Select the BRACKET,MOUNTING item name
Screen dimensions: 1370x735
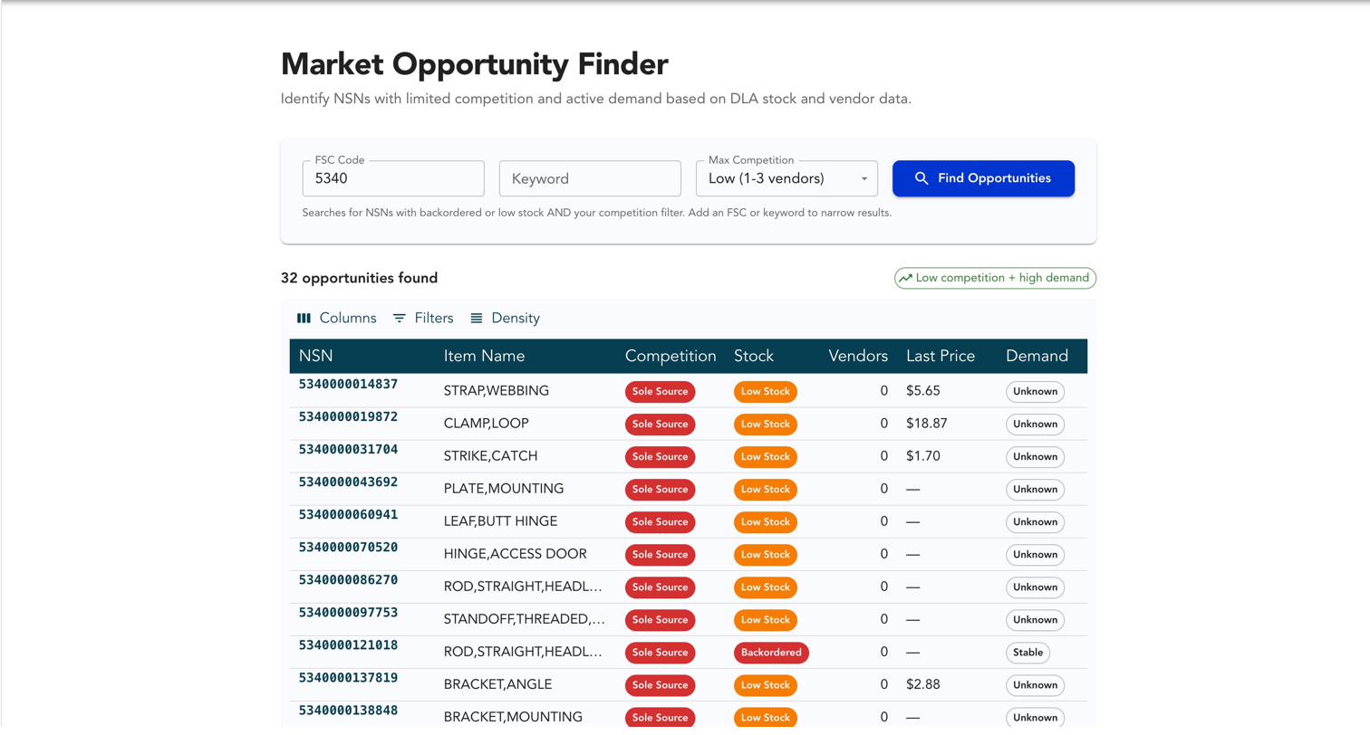coord(513,717)
